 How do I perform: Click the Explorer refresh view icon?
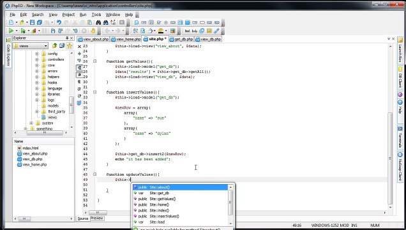(x=62, y=46)
